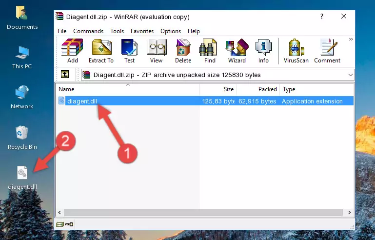375x240 pixels.
Task: Sort by the Type column header
Action: pos(316,89)
